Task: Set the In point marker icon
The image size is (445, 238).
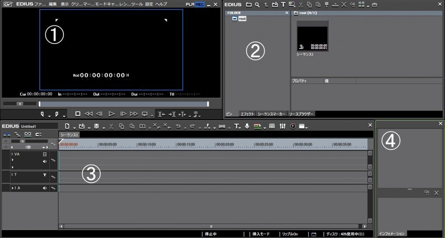Action: coord(42,114)
